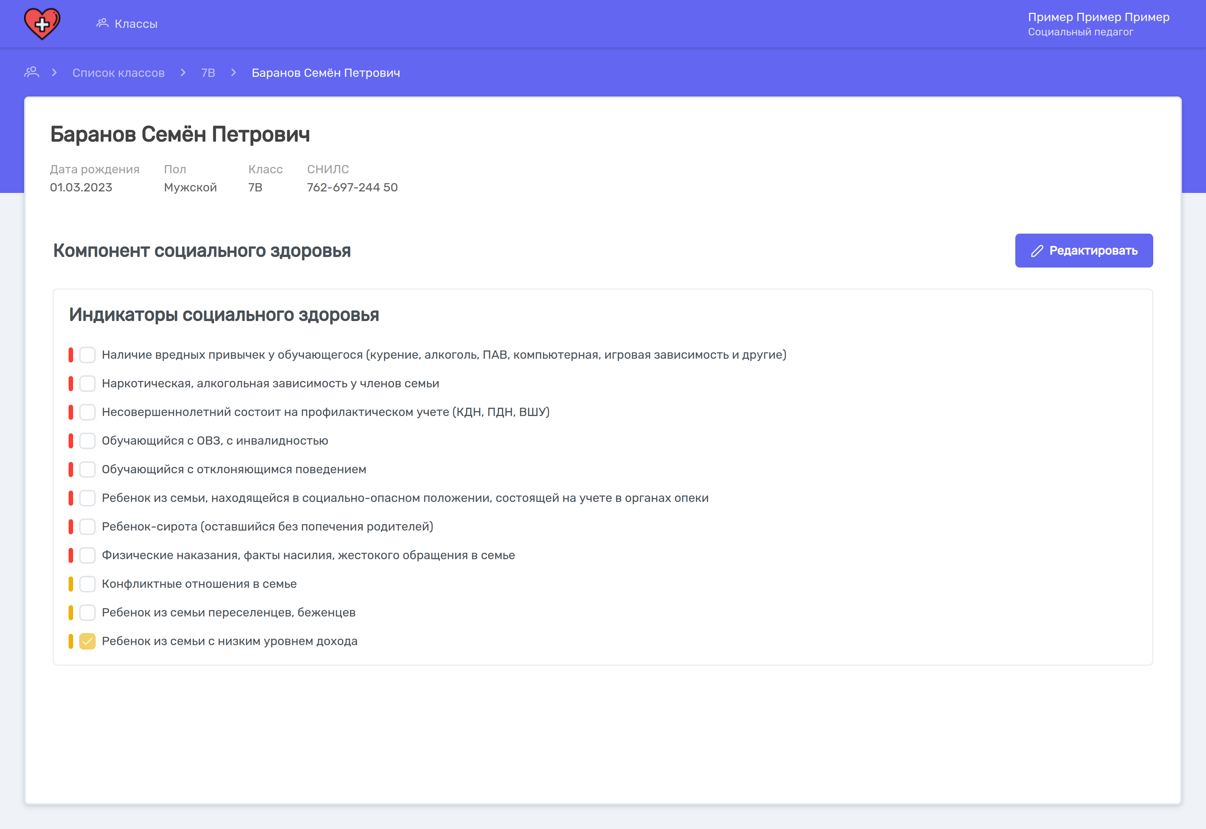Enable Конфликтные отношения в семье checkbox
Screen dimensions: 1206x829
tap(87, 584)
